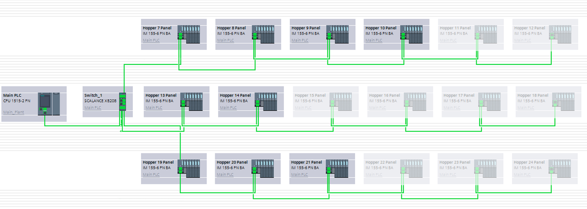This screenshot has width=587, height=209.
Task: Click the 'Hopper 17 Panel' title text
Action: 459,95
